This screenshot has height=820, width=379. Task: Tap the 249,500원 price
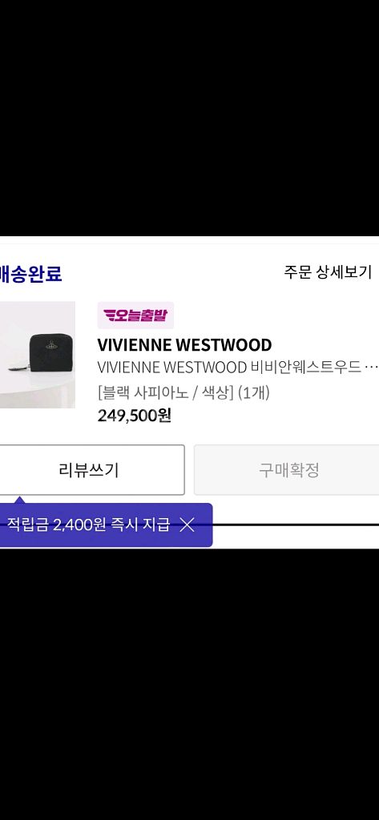click(134, 416)
